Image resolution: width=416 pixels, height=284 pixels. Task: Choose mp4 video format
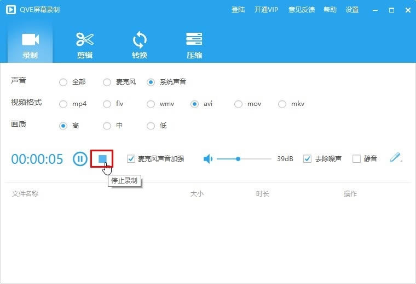[63, 104]
